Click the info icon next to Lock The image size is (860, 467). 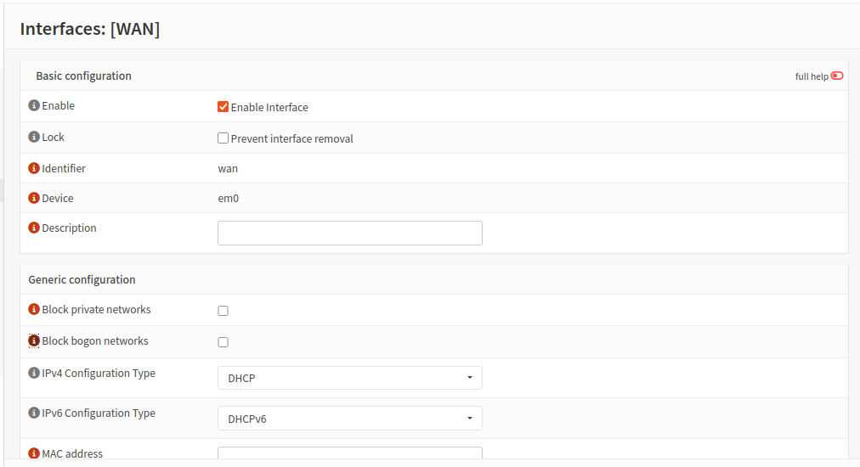click(34, 137)
